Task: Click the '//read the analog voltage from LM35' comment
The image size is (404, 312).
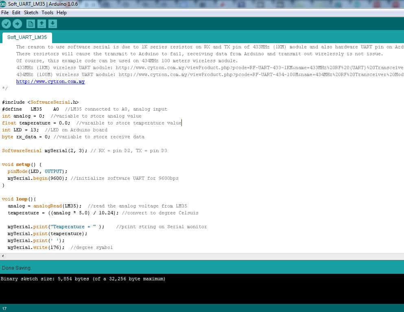Action: (x=138, y=206)
